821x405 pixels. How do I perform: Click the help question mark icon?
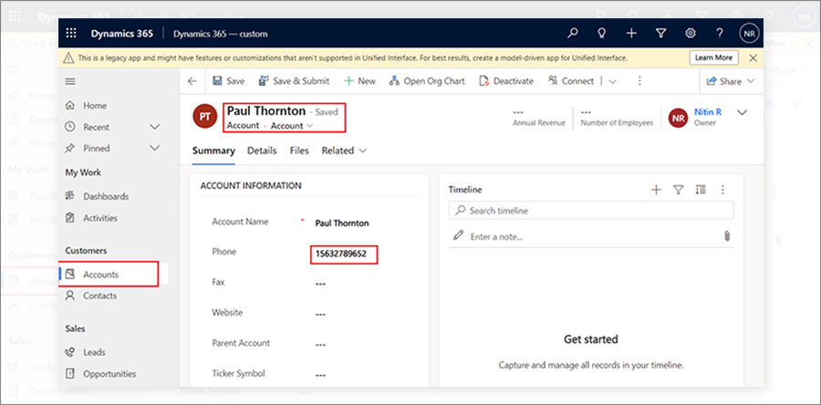tap(720, 33)
